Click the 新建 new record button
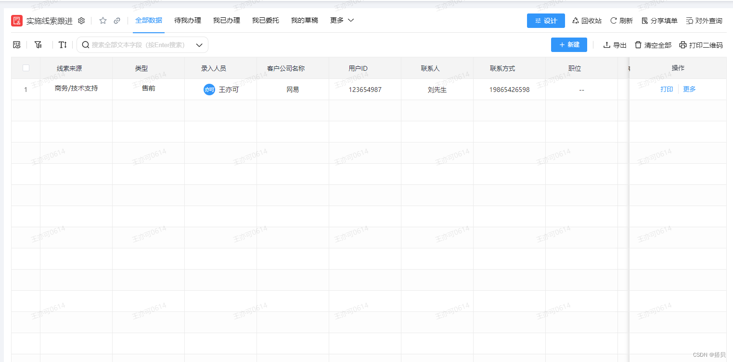This screenshot has width=733, height=362. [x=569, y=45]
